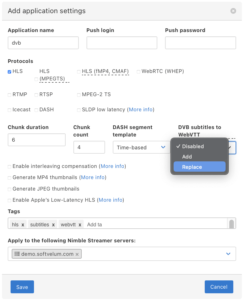Screen dimensions: 245x301
Task: Enable Generate JPEG thumbnails
Action: [x=9, y=189]
